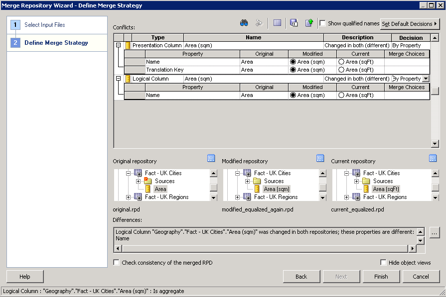
Task: Click the ellipsis button beside Differences
Action: coord(435,233)
